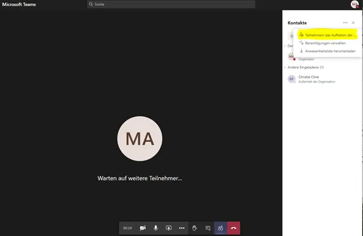Image resolution: width=363 pixels, height=236 pixels.
Task: Click the 'Warten auf weitere Teilnehmer...' message
Action: pos(140,178)
